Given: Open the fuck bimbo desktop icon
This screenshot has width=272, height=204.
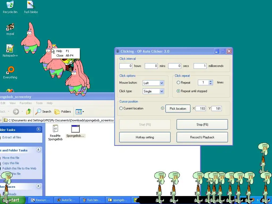Looking at the screenshot, I should tap(31, 7).
